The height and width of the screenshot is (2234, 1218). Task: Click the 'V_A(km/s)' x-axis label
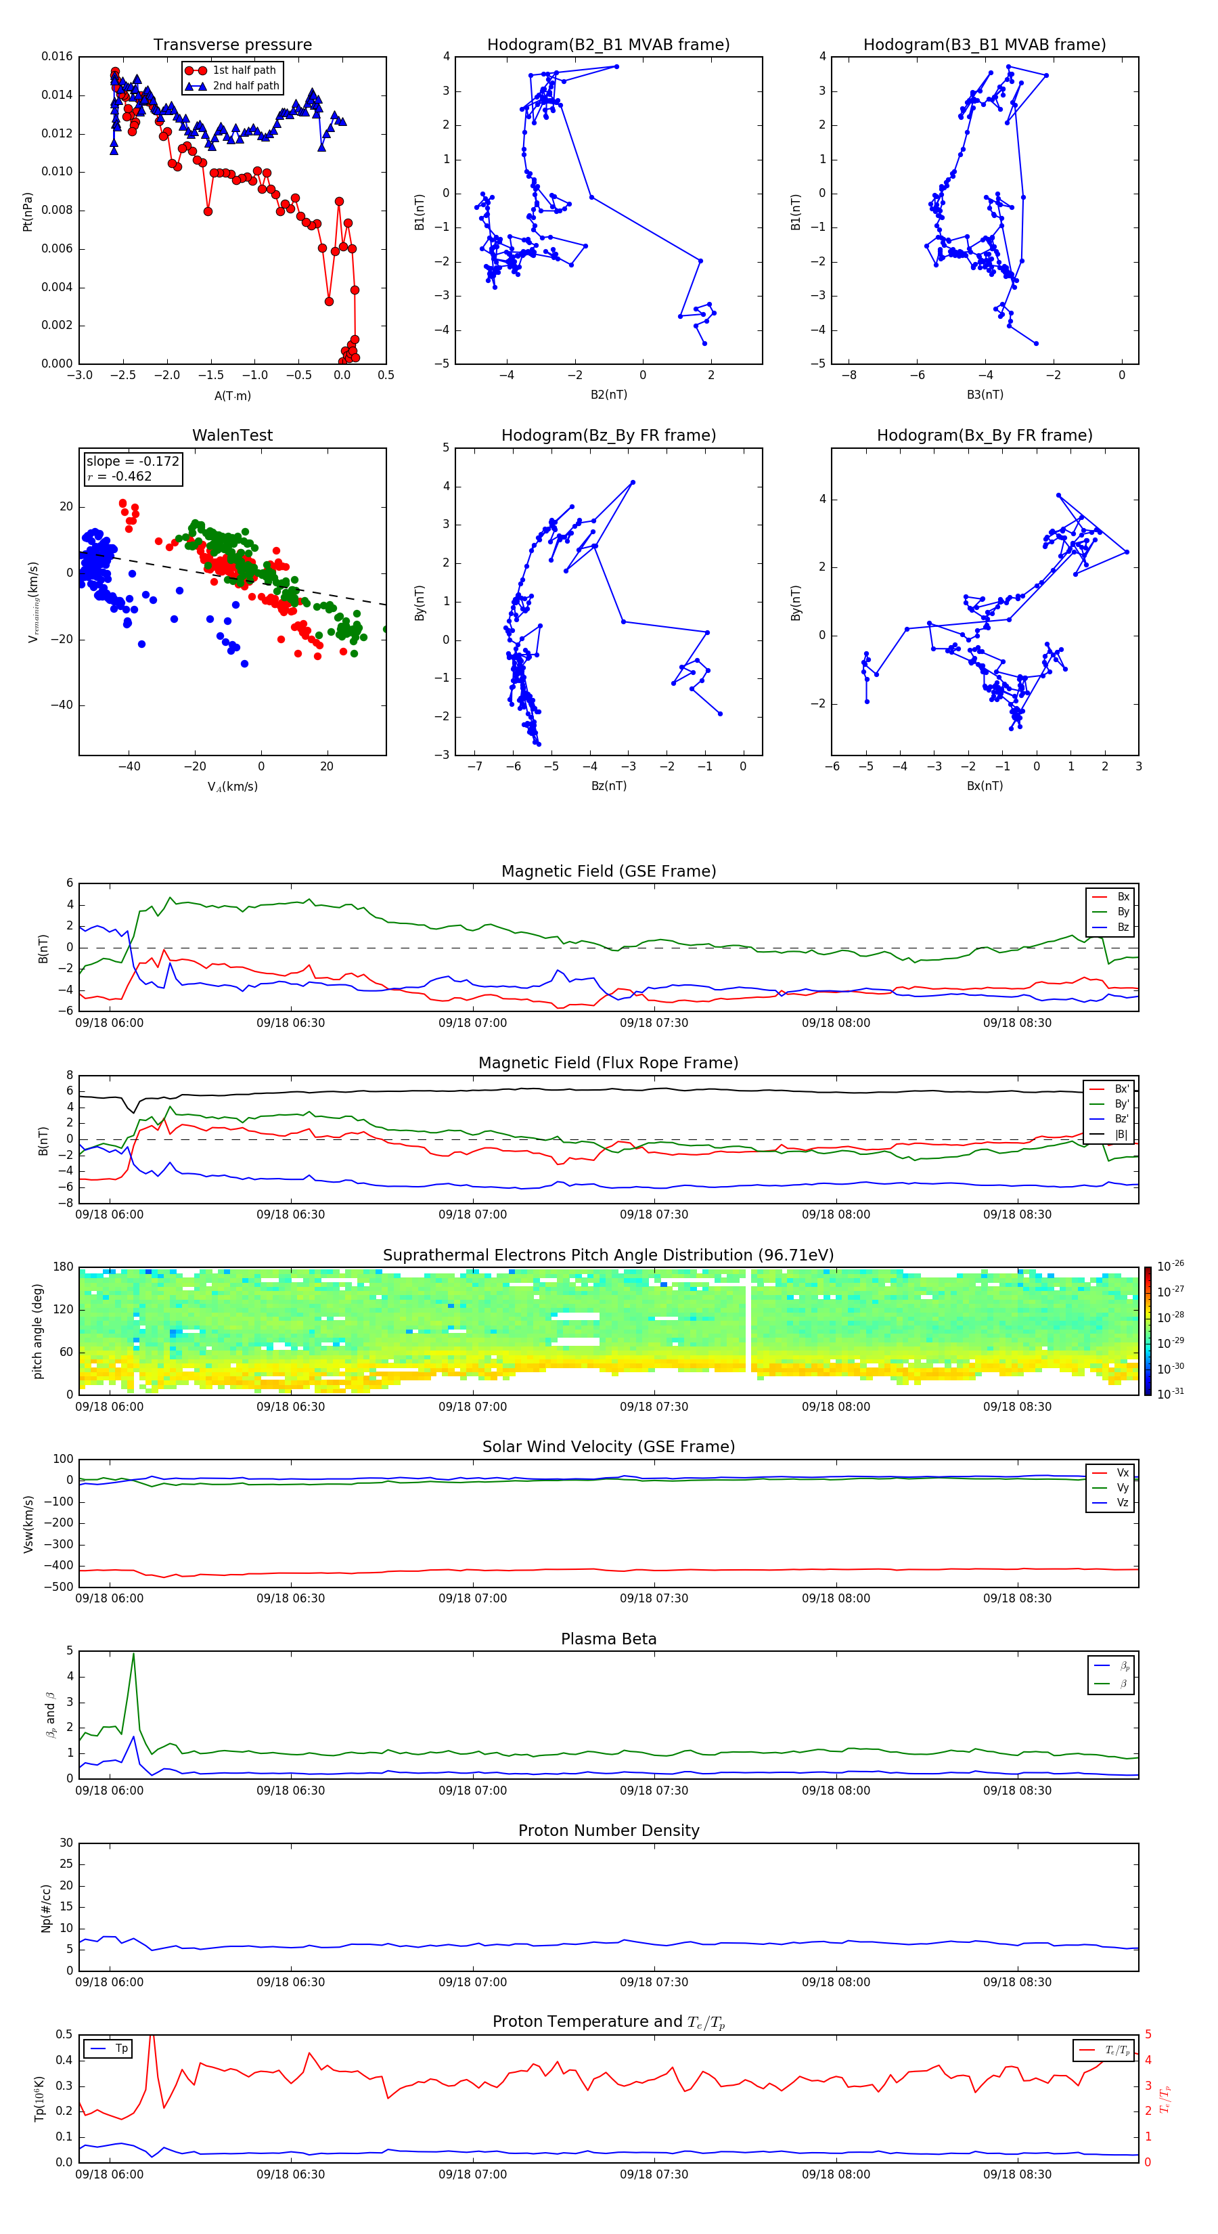[232, 787]
